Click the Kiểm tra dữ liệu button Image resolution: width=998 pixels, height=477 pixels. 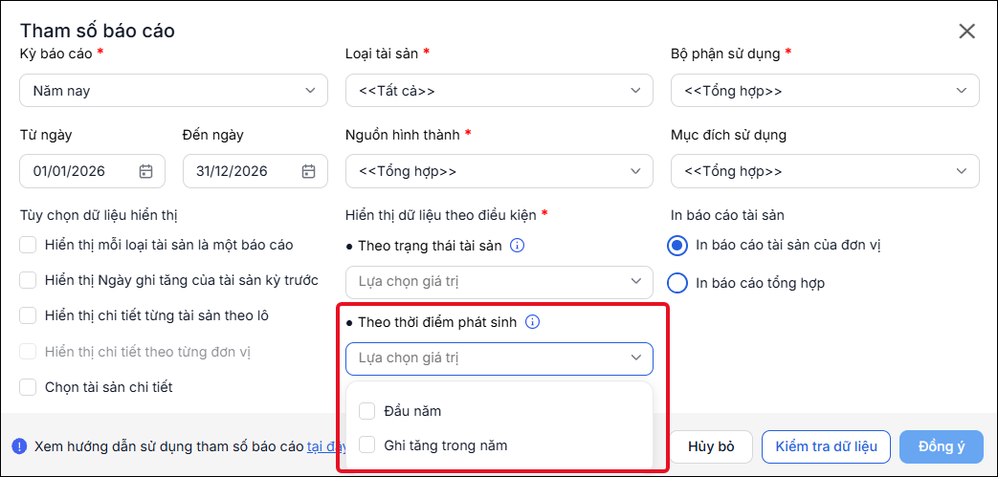tap(826, 446)
